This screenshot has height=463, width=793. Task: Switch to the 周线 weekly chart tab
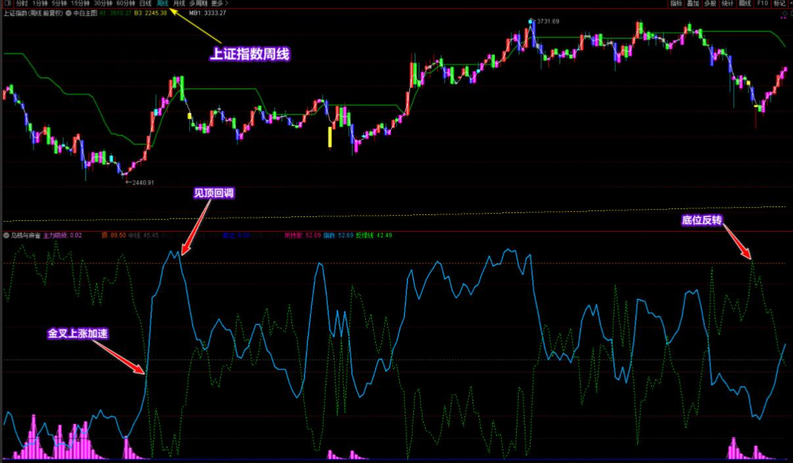pos(163,3)
